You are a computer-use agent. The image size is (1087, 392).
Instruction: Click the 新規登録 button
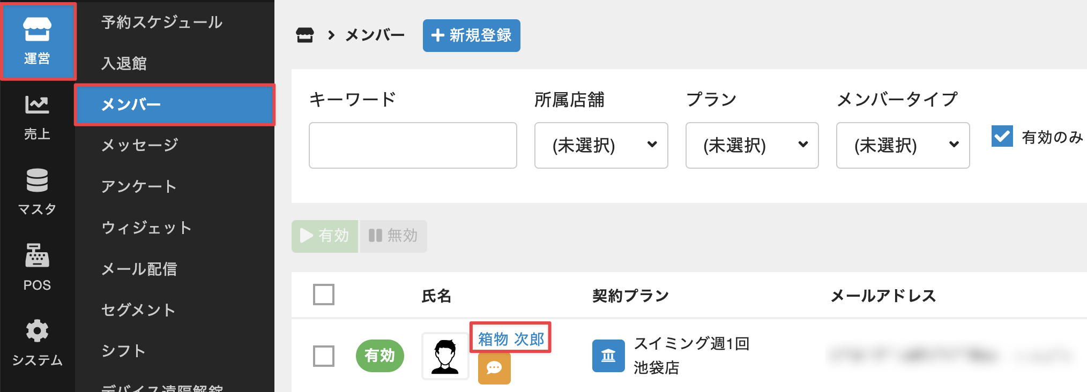pyautogui.click(x=471, y=35)
